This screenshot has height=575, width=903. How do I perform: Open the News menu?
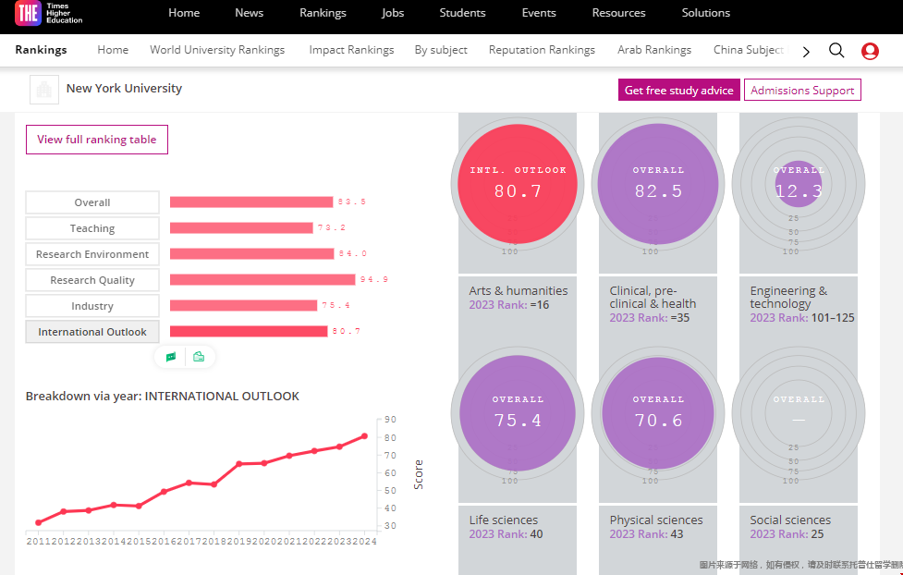click(249, 13)
